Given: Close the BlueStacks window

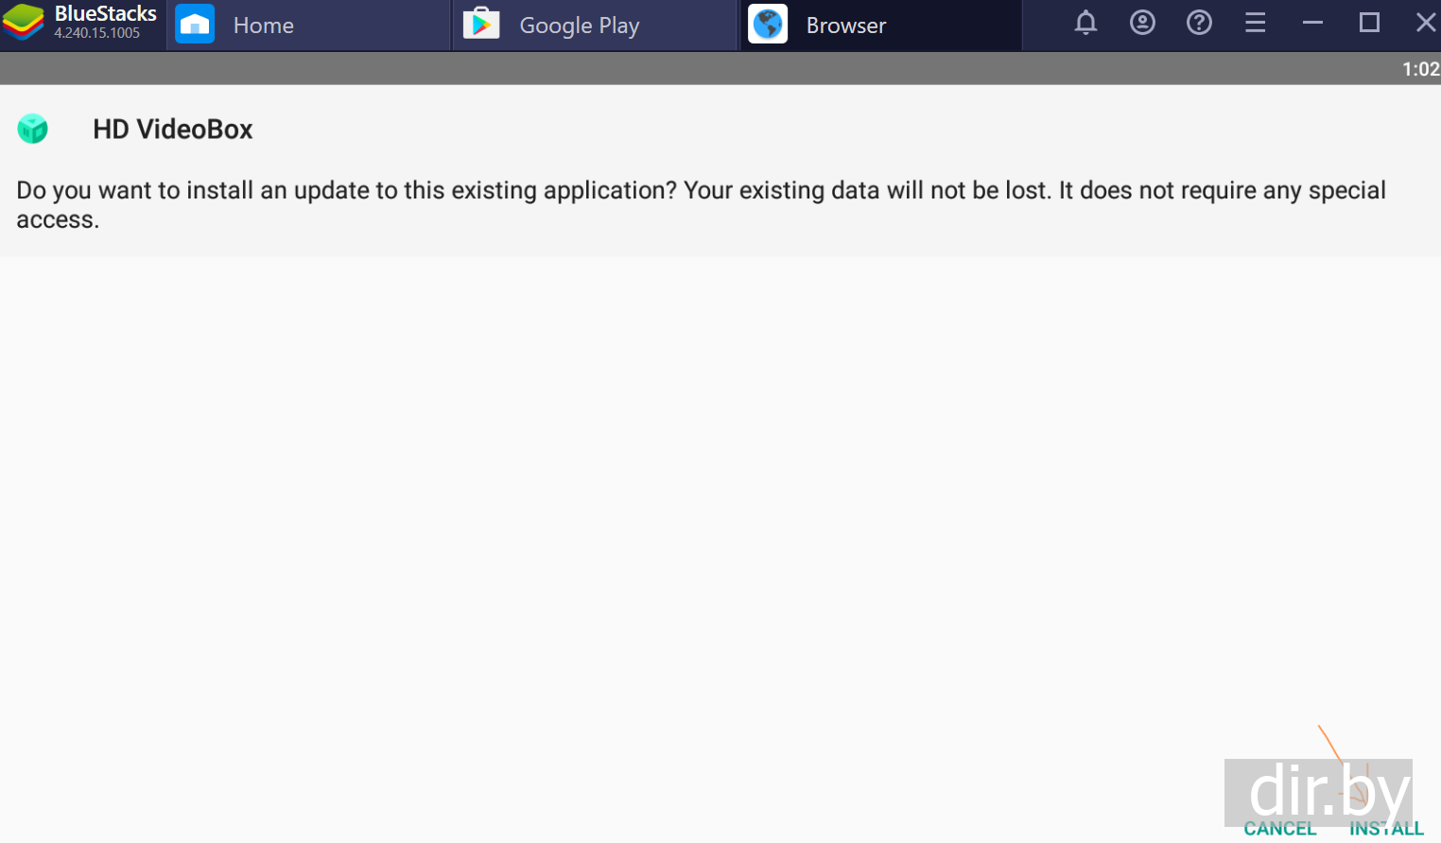Looking at the screenshot, I should 1425,23.
